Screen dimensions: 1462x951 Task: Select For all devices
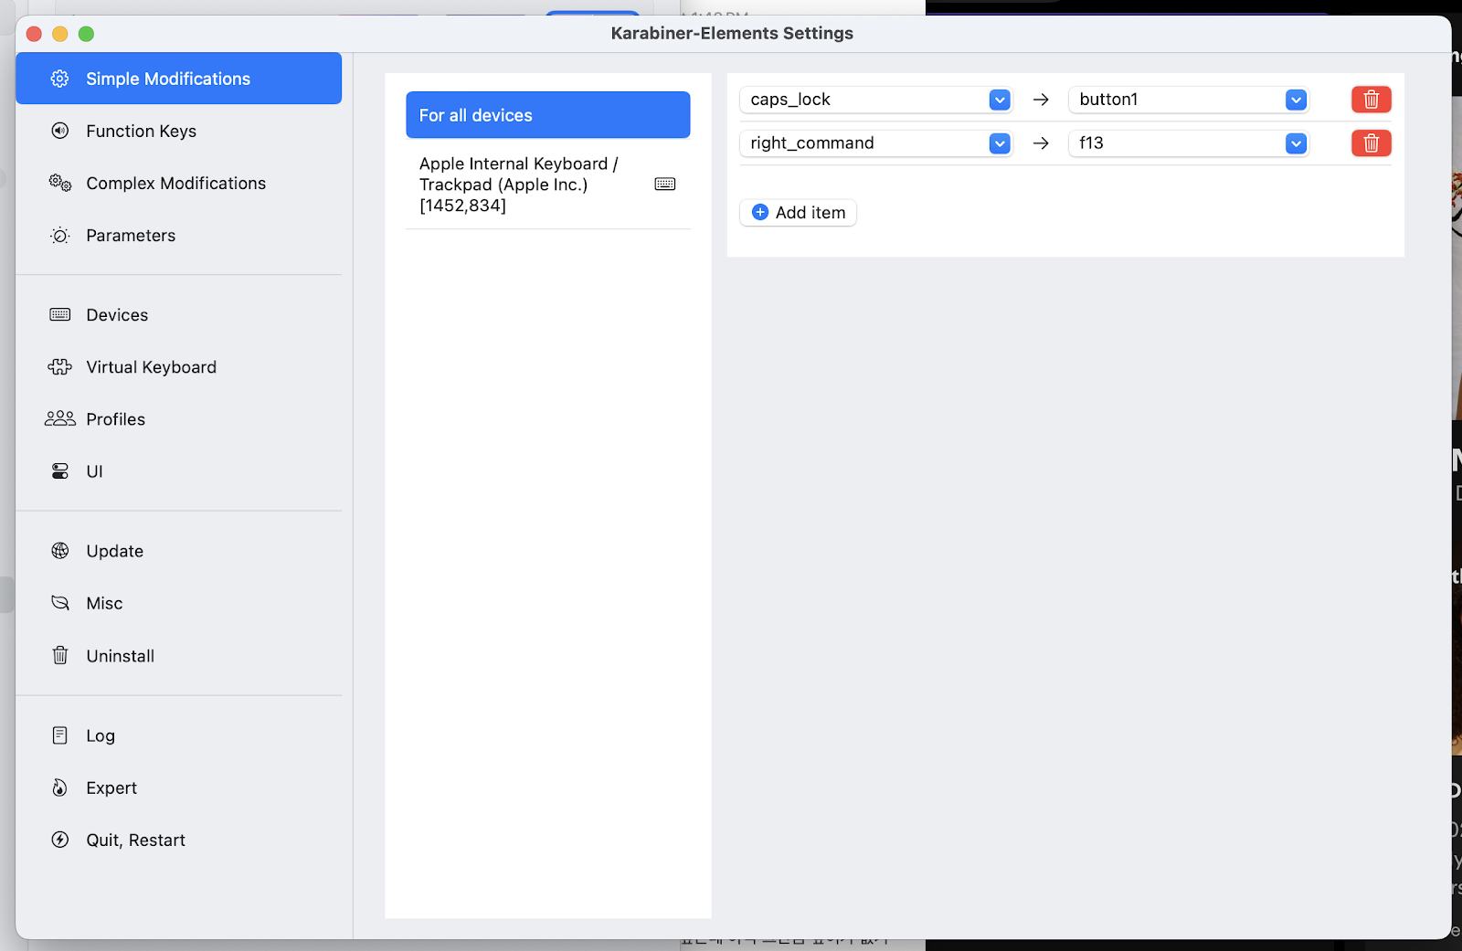click(x=547, y=115)
